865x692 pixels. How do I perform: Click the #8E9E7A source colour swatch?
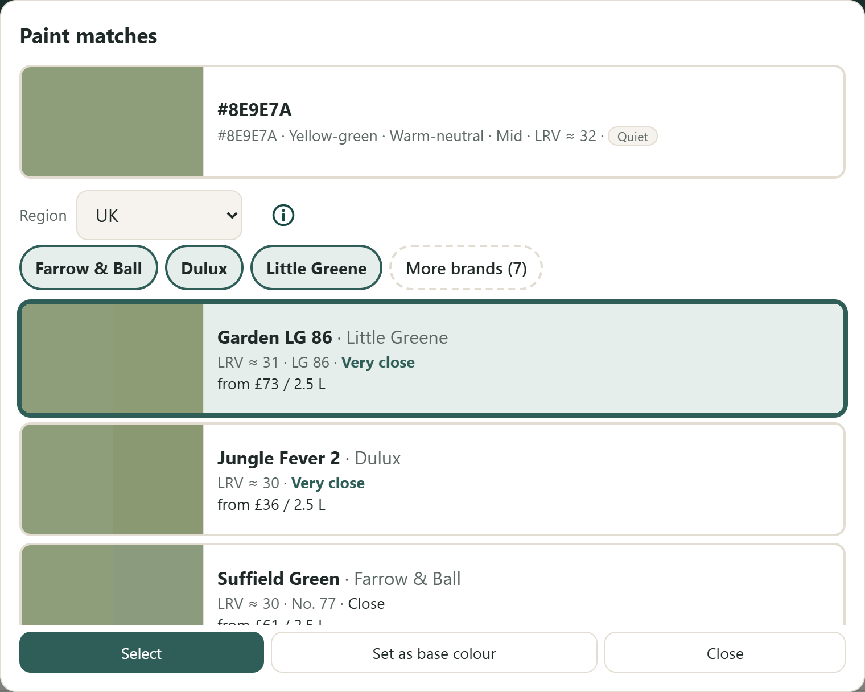112,122
